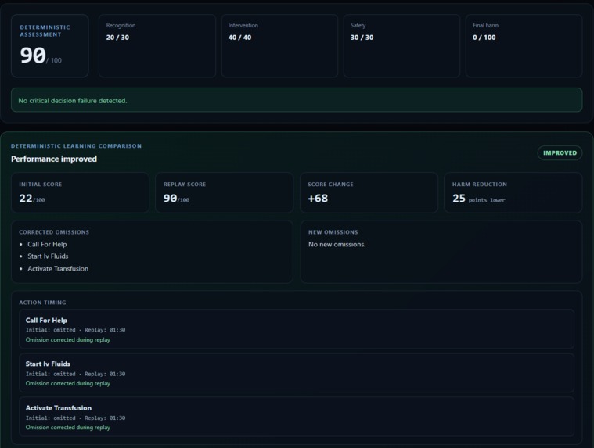Click 'Call For Help' title in Action Timing

tap(46, 320)
